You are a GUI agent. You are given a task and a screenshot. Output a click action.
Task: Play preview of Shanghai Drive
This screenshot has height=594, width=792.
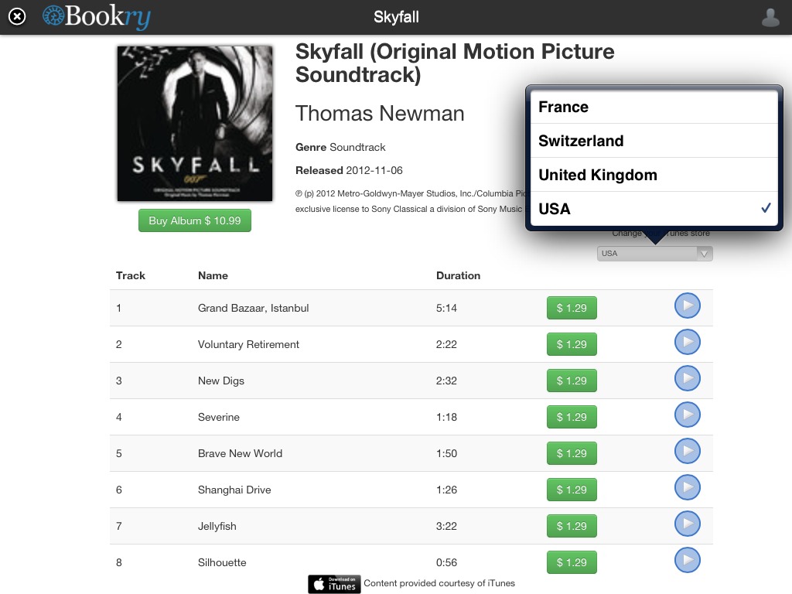click(687, 487)
